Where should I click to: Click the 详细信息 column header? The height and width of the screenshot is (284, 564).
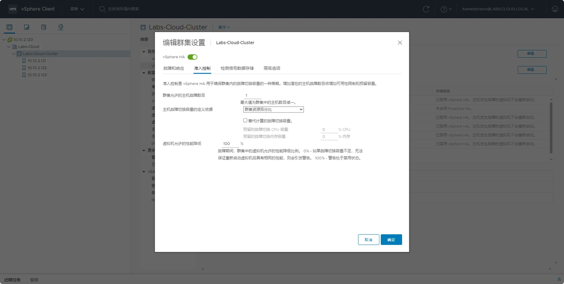tap(442, 91)
